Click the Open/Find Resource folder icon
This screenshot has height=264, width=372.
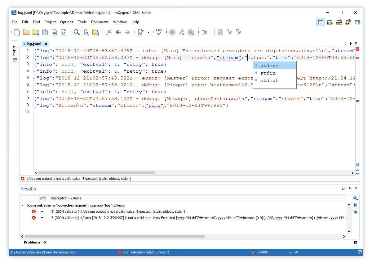(x=95, y=32)
